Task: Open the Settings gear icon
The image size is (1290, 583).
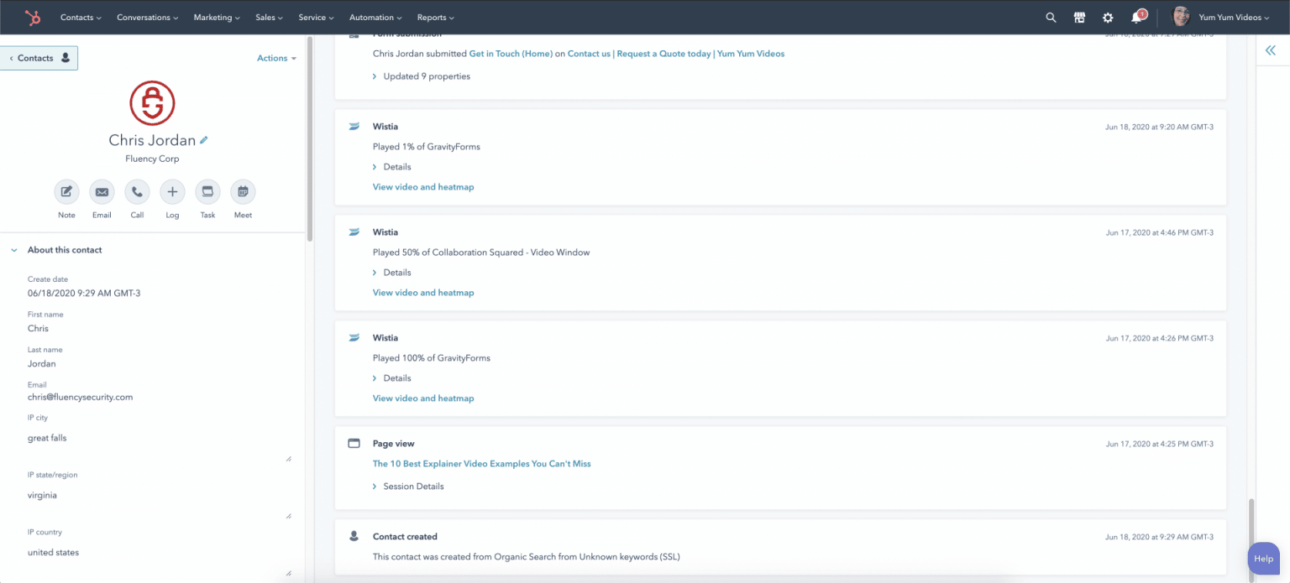Action: (1108, 17)
